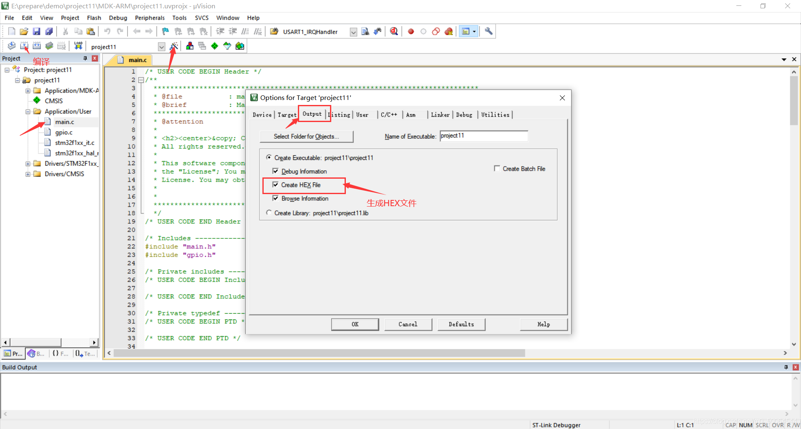Click the Save All icon
This screenshot has width=801, height=429.
coord(49,32)
